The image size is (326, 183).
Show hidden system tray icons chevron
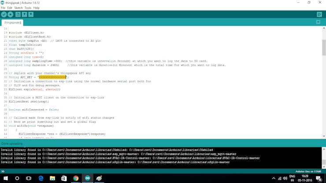(x=274, y=178)
